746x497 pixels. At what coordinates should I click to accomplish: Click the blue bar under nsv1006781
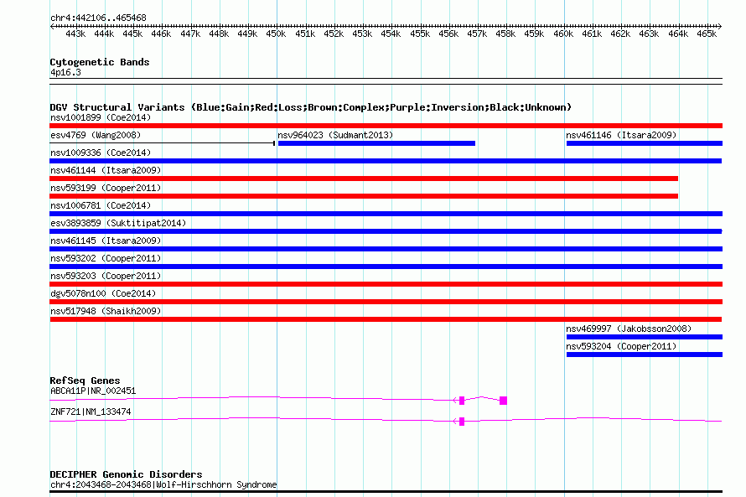click(386, 214)
